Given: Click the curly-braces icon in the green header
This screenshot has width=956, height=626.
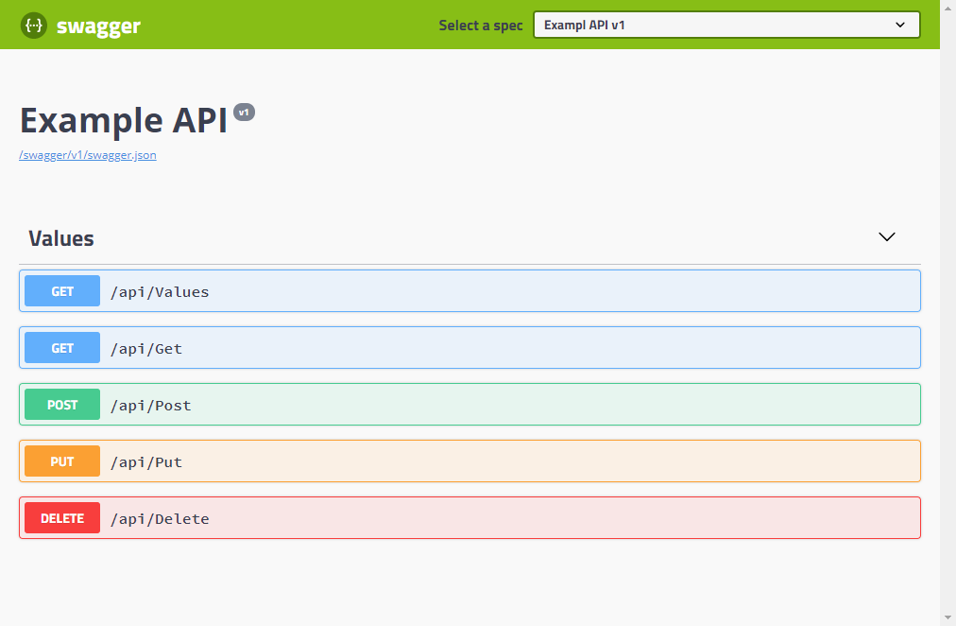Looking at the screenshot, I should (33, 25).
